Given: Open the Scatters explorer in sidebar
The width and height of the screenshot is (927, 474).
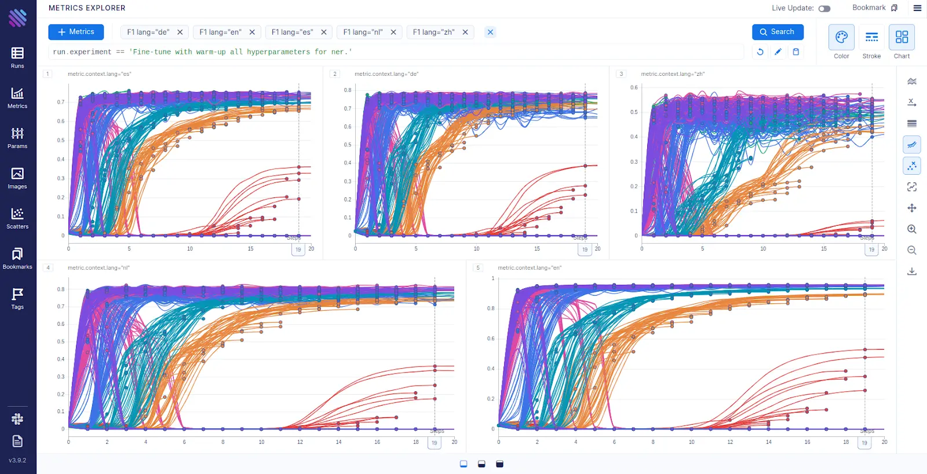Looking at the screenshot, I should (17, 218).
